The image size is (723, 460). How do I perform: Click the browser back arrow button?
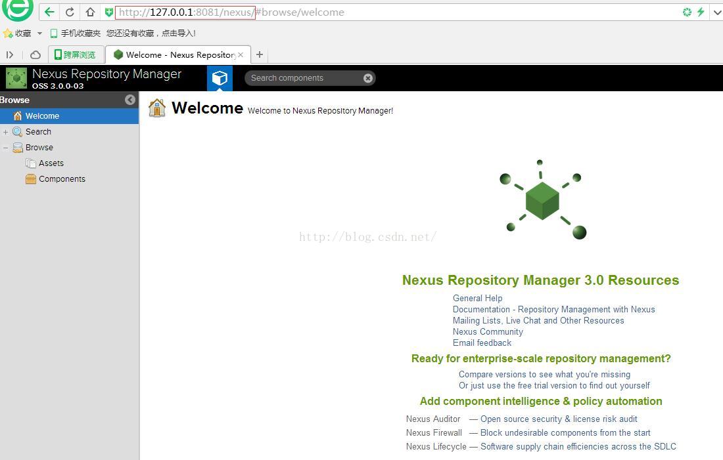49,12
